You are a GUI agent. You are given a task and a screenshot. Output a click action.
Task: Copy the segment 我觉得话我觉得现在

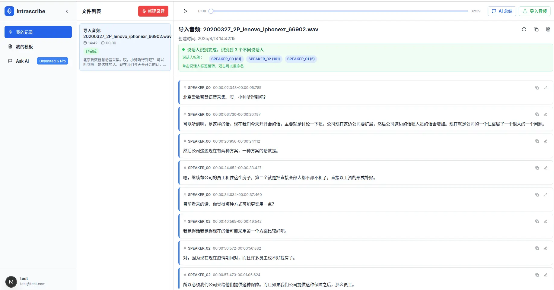pyautogui.click(x=537, y=221)
